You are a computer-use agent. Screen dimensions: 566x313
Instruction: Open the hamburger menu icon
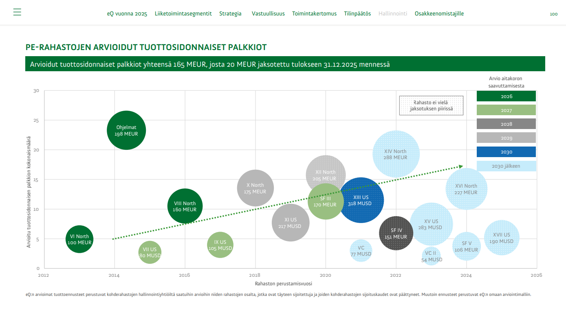click(17, 12)
